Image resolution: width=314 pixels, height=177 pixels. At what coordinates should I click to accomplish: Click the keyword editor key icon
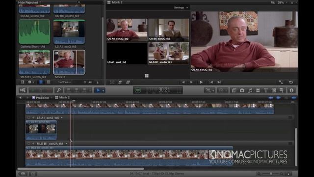point(59,90)
